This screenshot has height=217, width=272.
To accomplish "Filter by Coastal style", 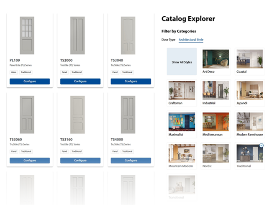I will [x=250, y=61].
